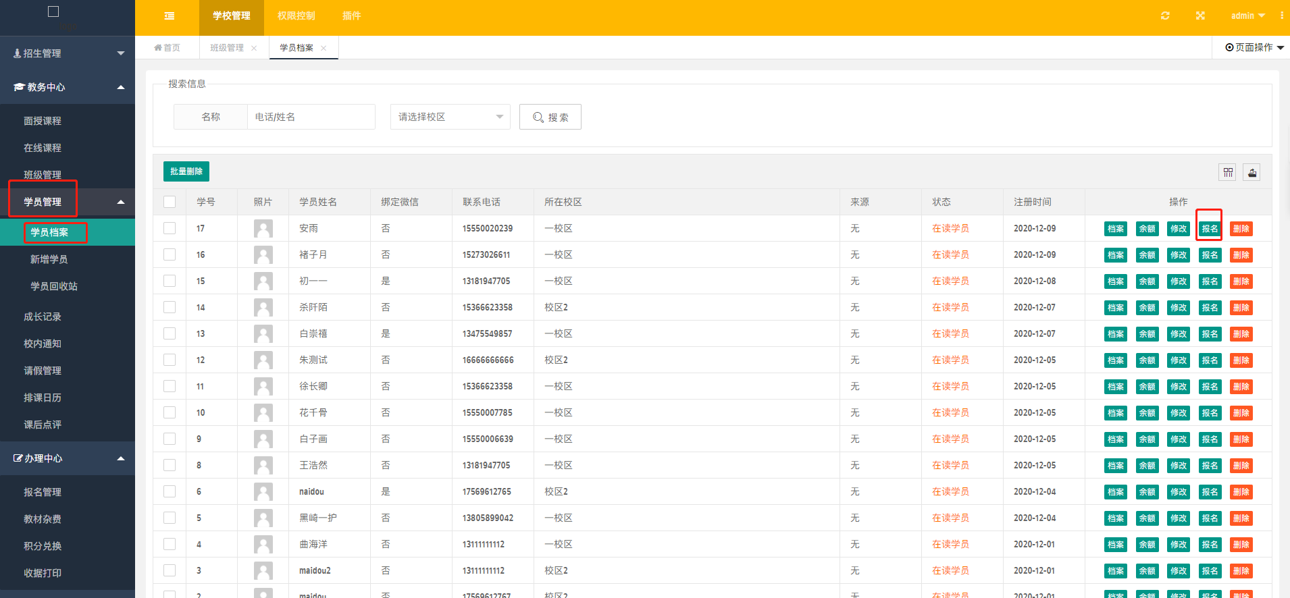1290x598 pixels.
Task: Click 修改 for student 黑崎一护
Action: point(1179,518)
